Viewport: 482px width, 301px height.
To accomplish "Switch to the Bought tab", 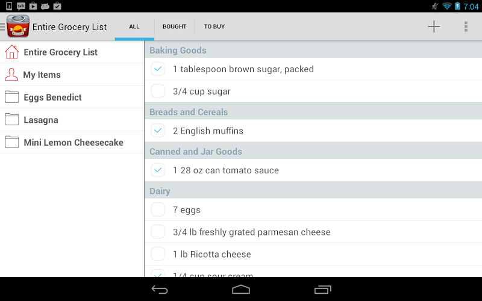I will (175, 26).
